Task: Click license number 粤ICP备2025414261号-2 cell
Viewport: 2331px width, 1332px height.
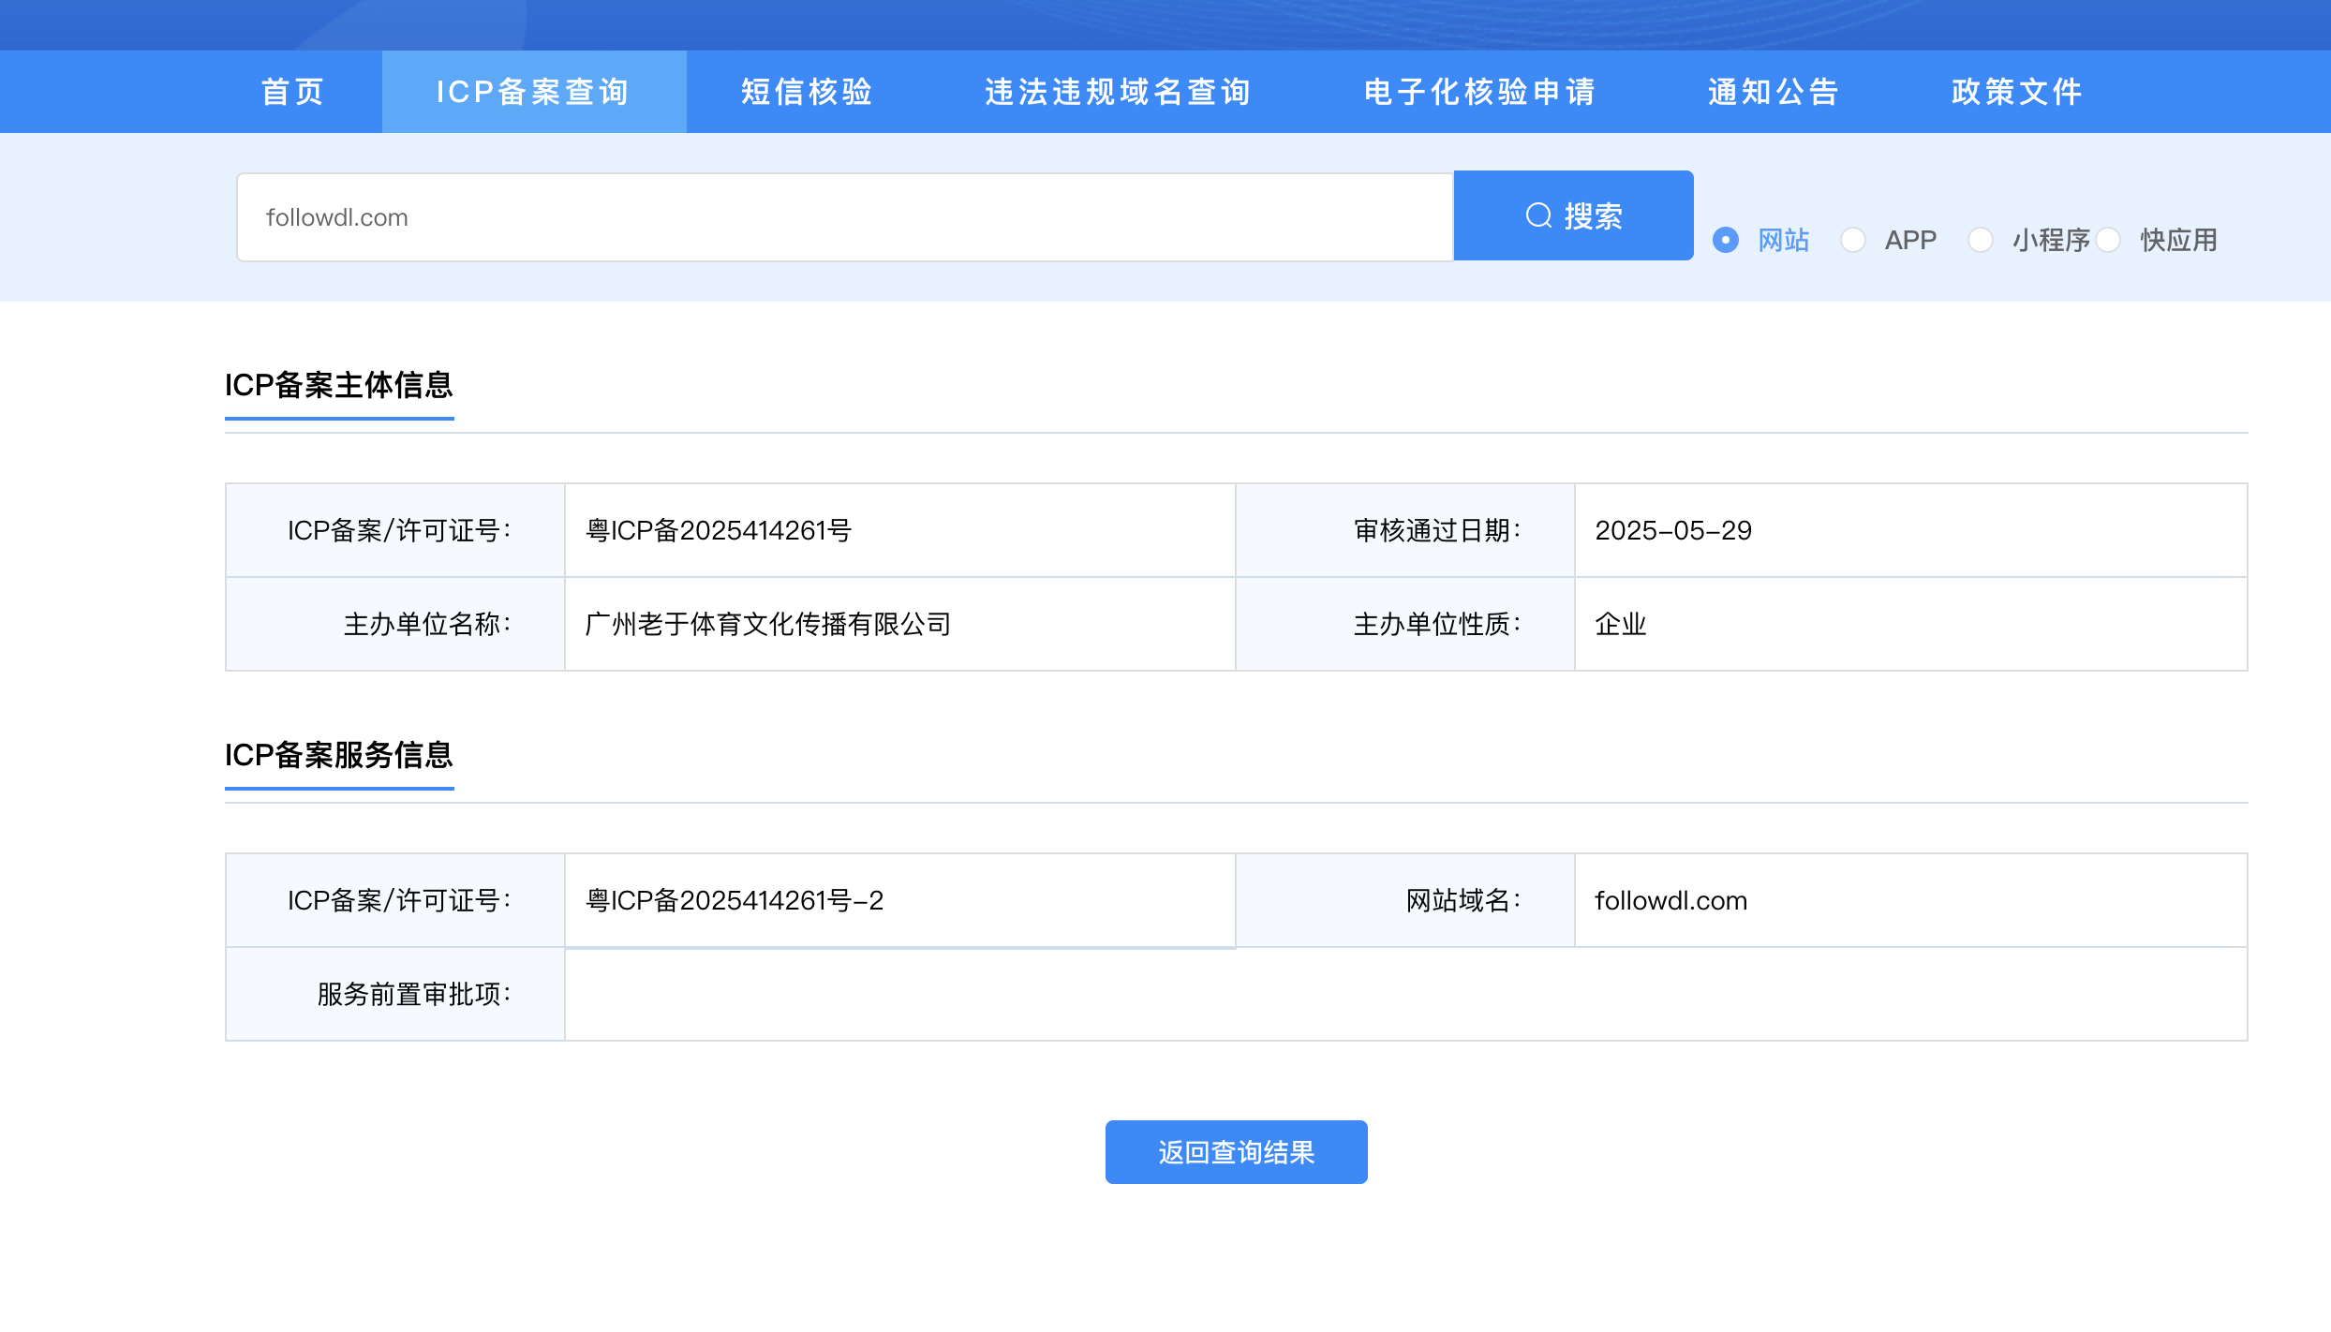Action: click(735, 900)
